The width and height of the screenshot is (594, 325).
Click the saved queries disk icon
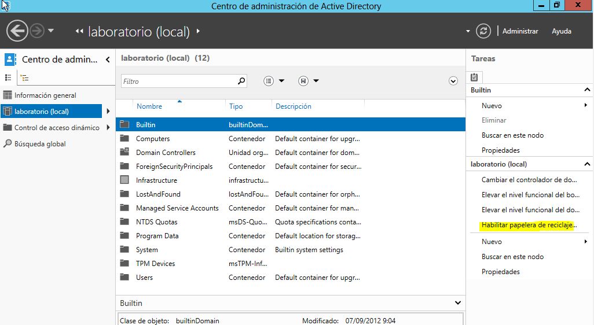(x=303, y=81)
